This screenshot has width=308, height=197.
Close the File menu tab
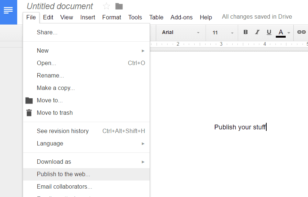pos(31,17)
